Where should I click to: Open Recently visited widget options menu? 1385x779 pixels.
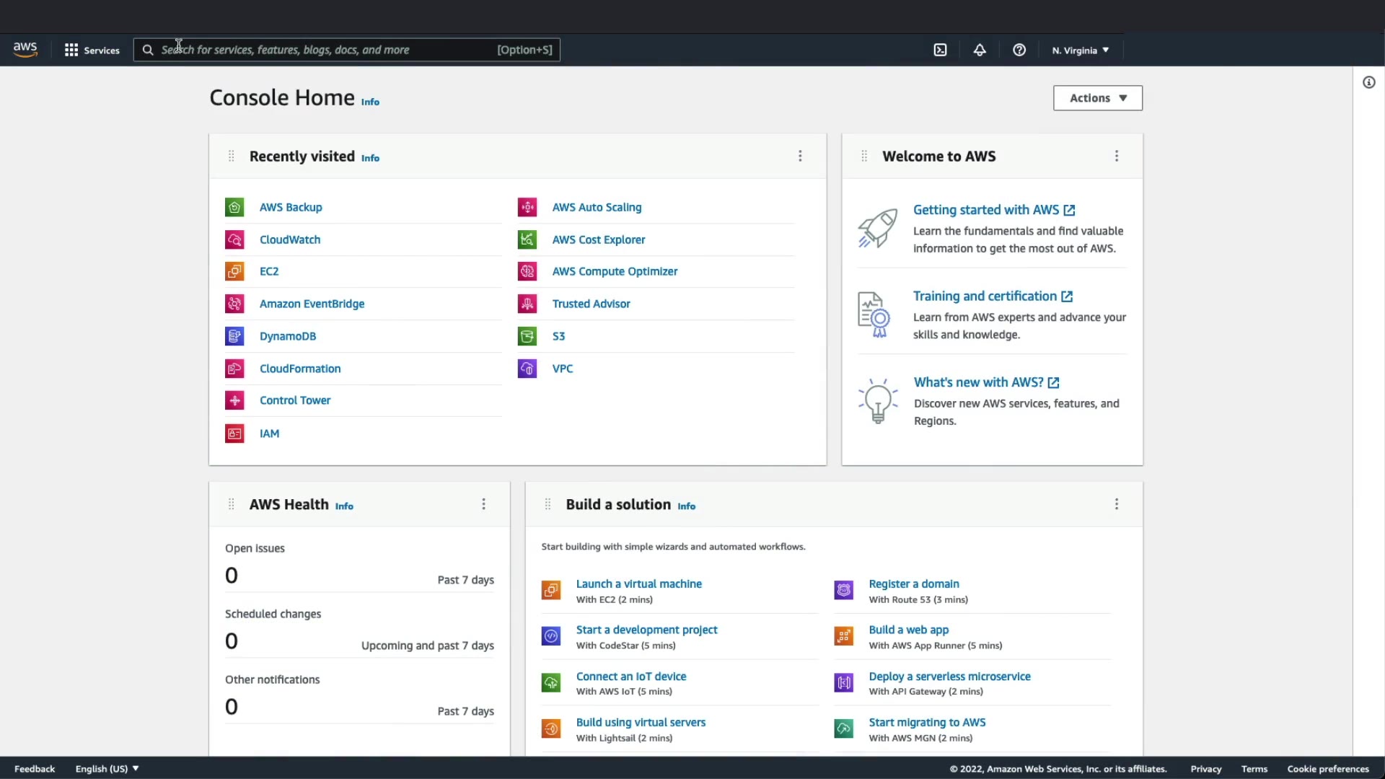point(800,156)
